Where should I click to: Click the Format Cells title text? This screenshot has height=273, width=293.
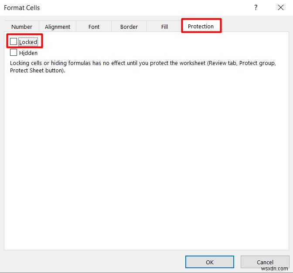[x=22, y=8]
